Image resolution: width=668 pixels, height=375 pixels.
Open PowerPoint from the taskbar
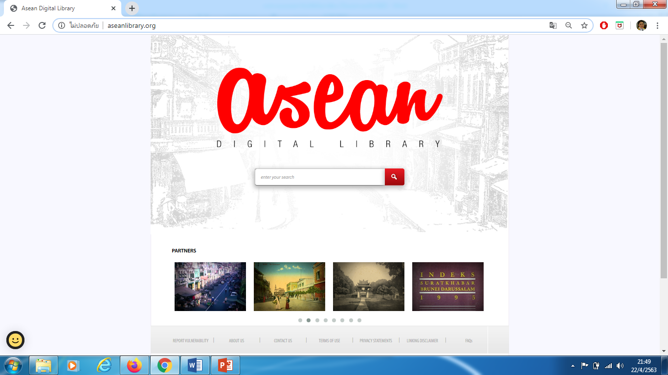tap(225, 365)
